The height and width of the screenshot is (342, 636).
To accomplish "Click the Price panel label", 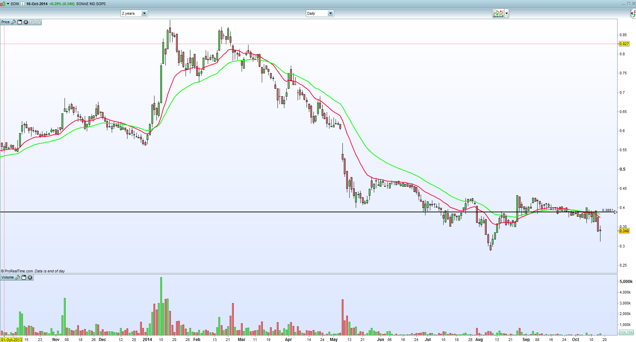I will point(5,22).
